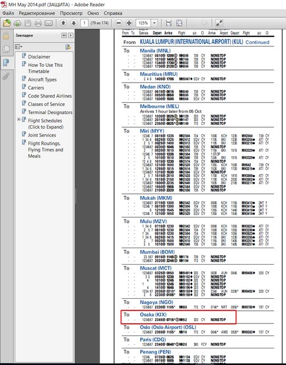
Task: Click the greyed-out comment bubble icon
Action: click(x=194, y=23)
